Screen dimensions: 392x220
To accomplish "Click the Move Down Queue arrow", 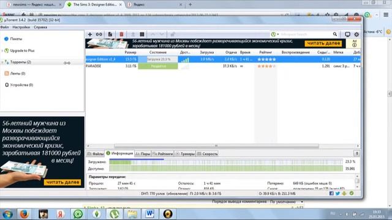I will [162, 34].
